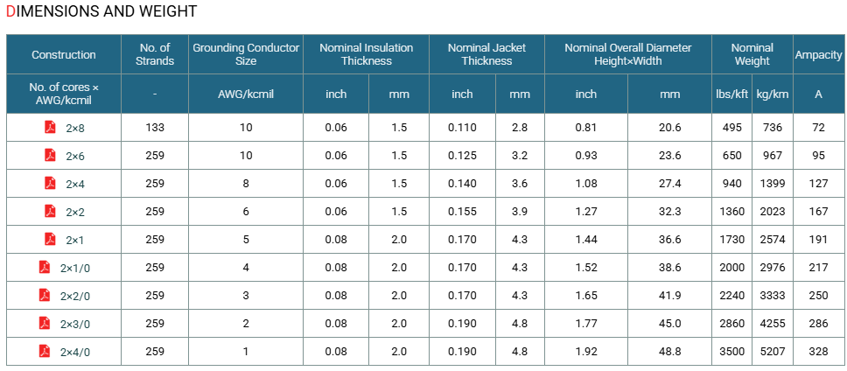The height and width of the screenshot is (371, 847).
Task: Click the Dimensions and Weight heading
Action: pos(101,11)
